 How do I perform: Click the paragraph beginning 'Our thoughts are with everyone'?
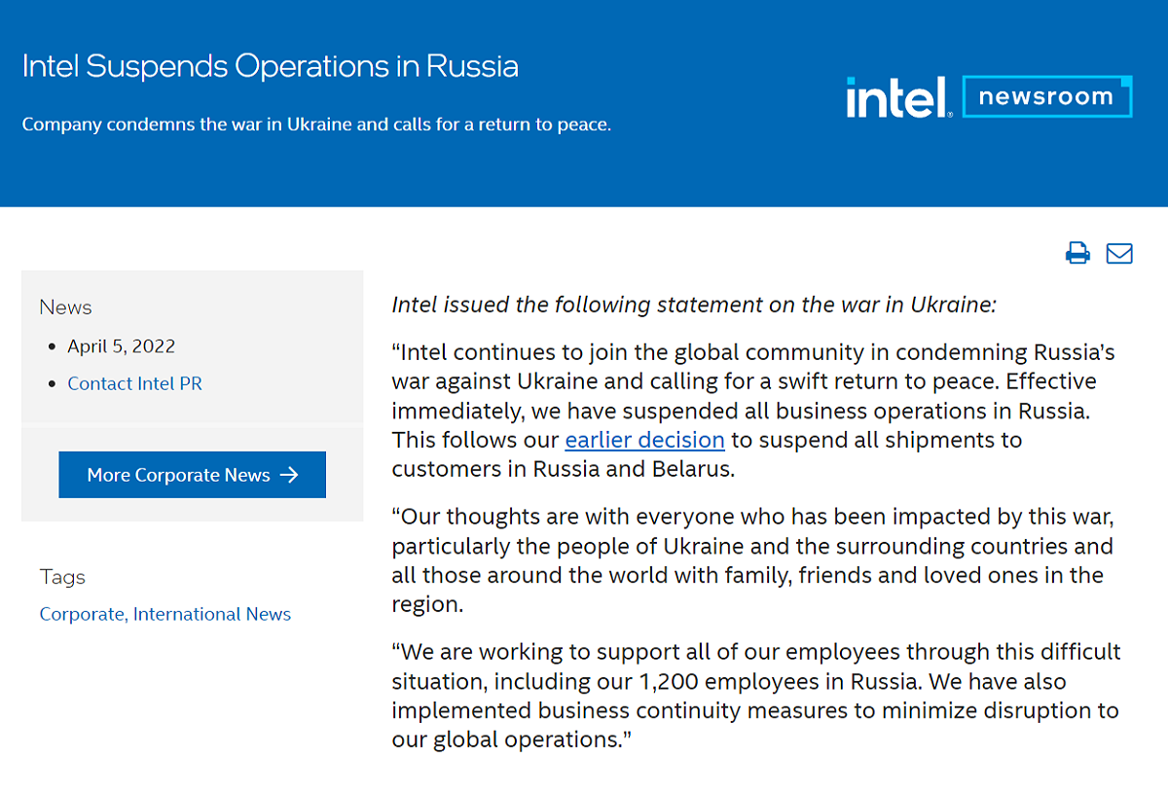pos(753,560)
